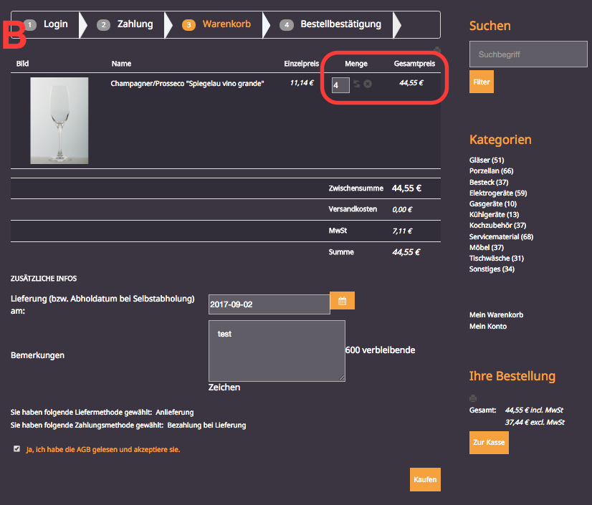This screenshot has width=592, height=505.
Task: Click the delivery date input field
Action: (269, 304)
